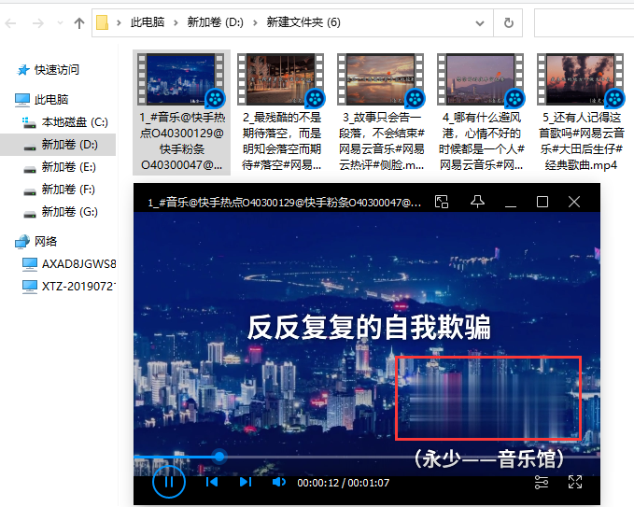Go forward in File Explorer
This screenshot has width=634, height=507.
38,23
